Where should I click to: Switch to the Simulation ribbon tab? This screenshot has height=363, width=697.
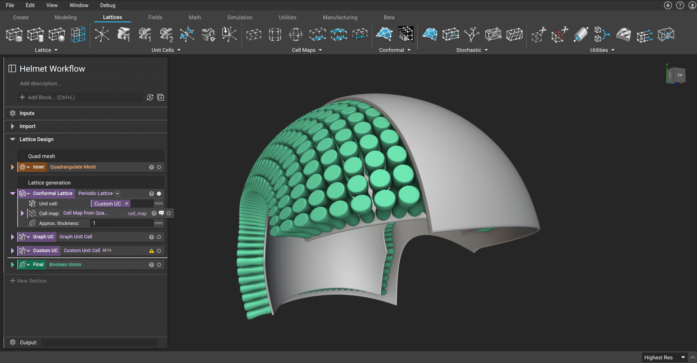pyautogui.click(x=240, y=17)
